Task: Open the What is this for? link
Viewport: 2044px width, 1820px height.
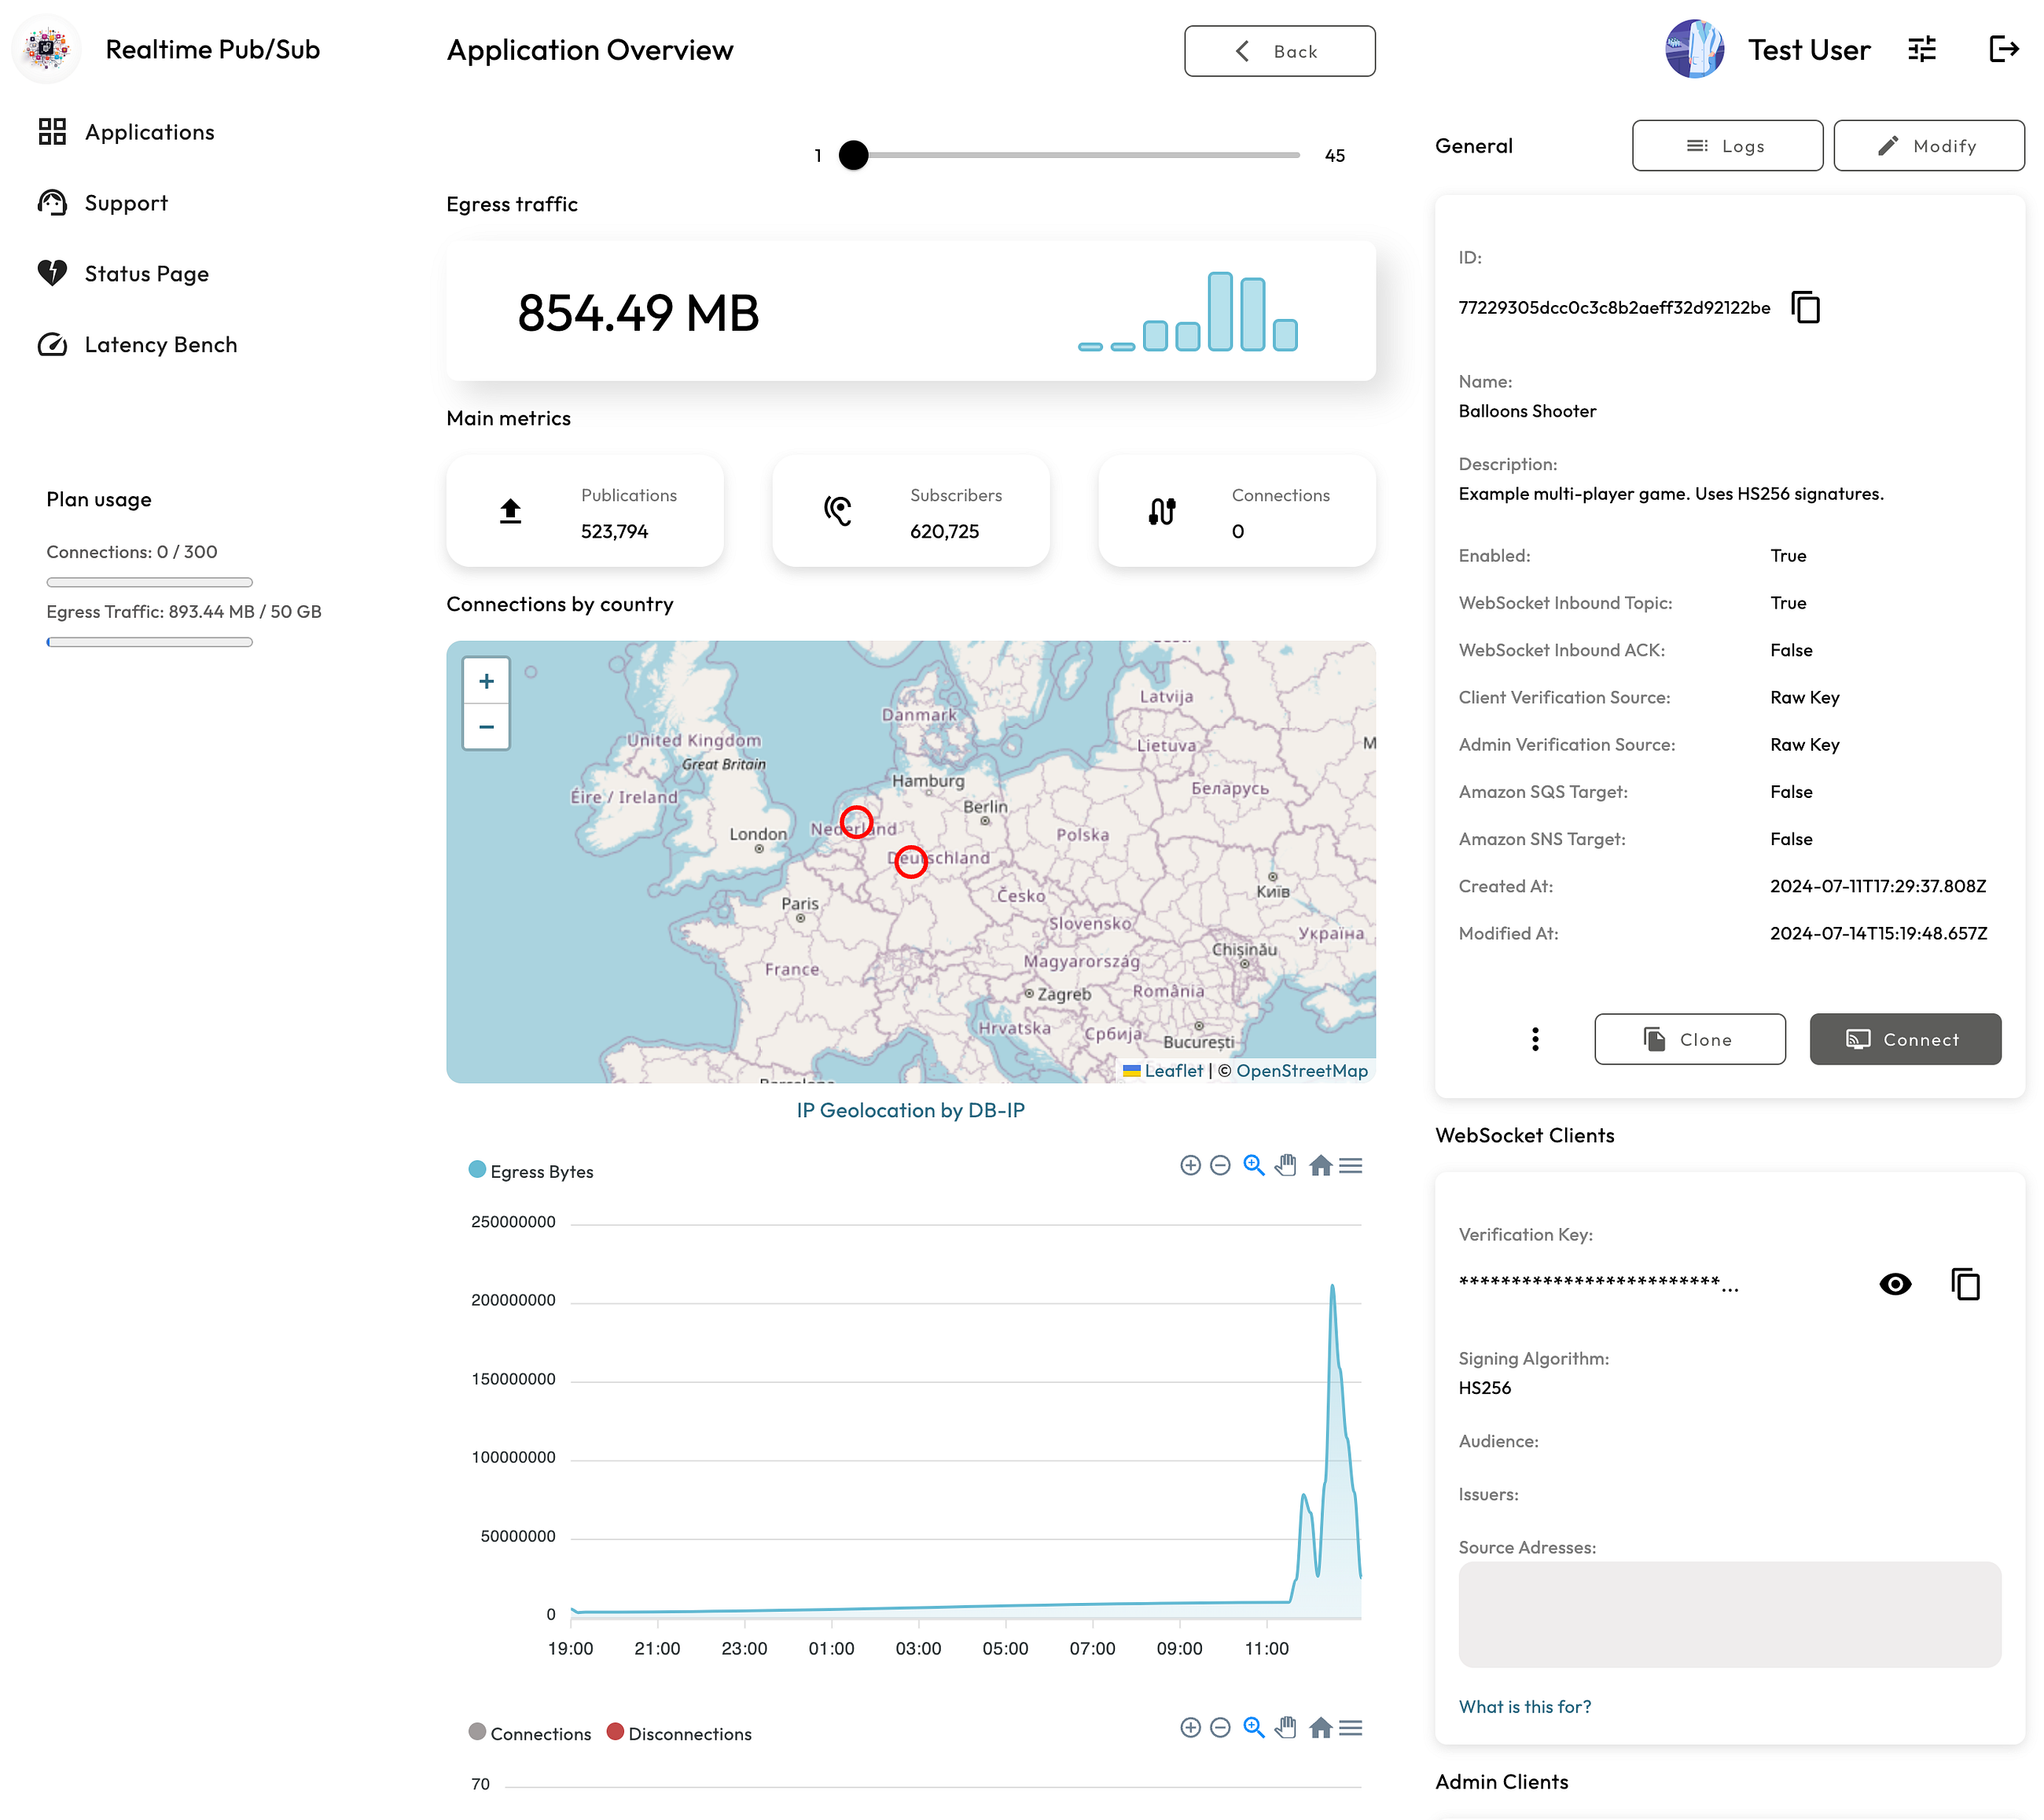Action: pos(1524,1707)
